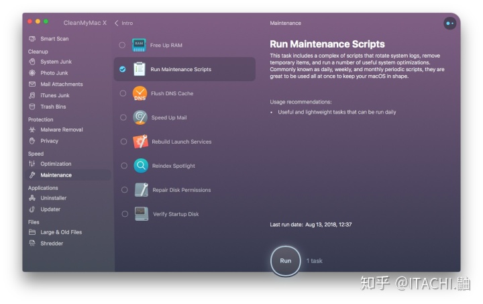Viewport: 483px width, 304px height.
Task: Click the Optimization sliders icon
Action: 32,164
